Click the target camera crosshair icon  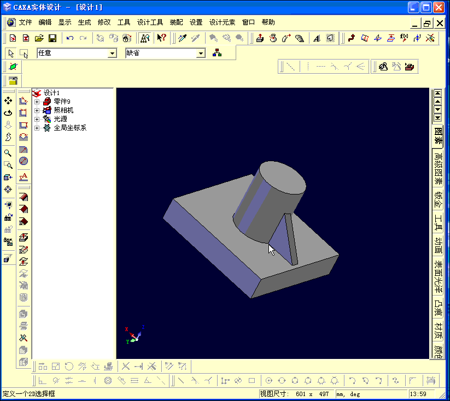8,190
